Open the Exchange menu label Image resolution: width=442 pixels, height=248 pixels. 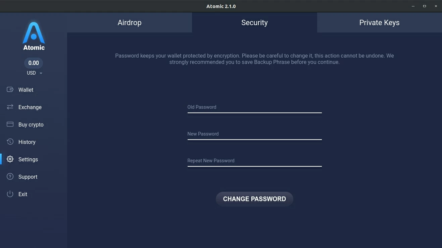click(30, 107)
